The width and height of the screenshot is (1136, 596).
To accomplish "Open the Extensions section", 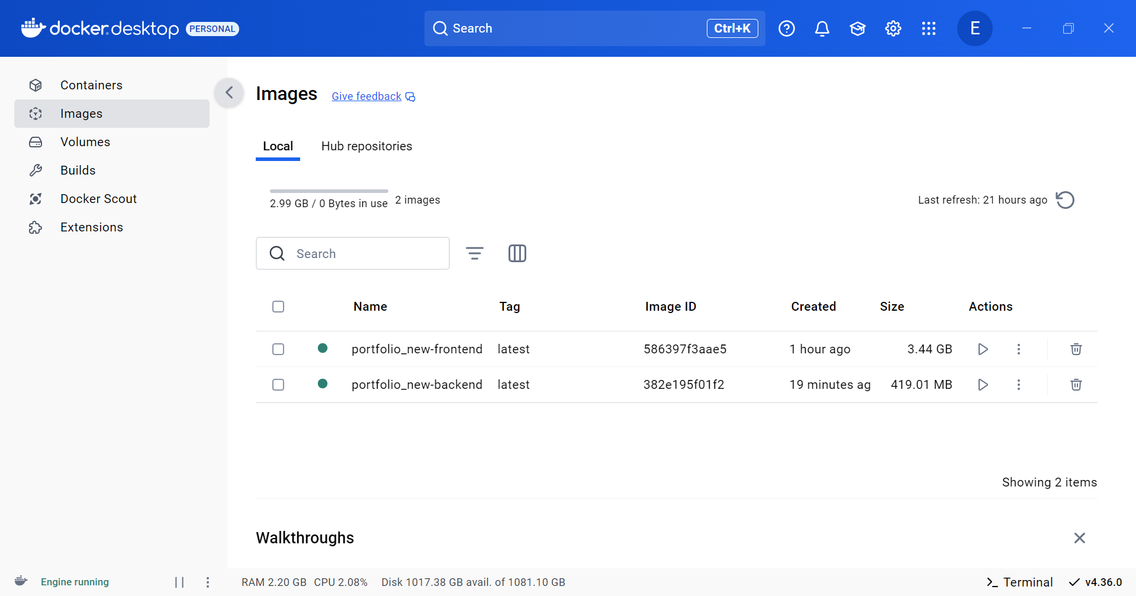I will click(112, 227).
